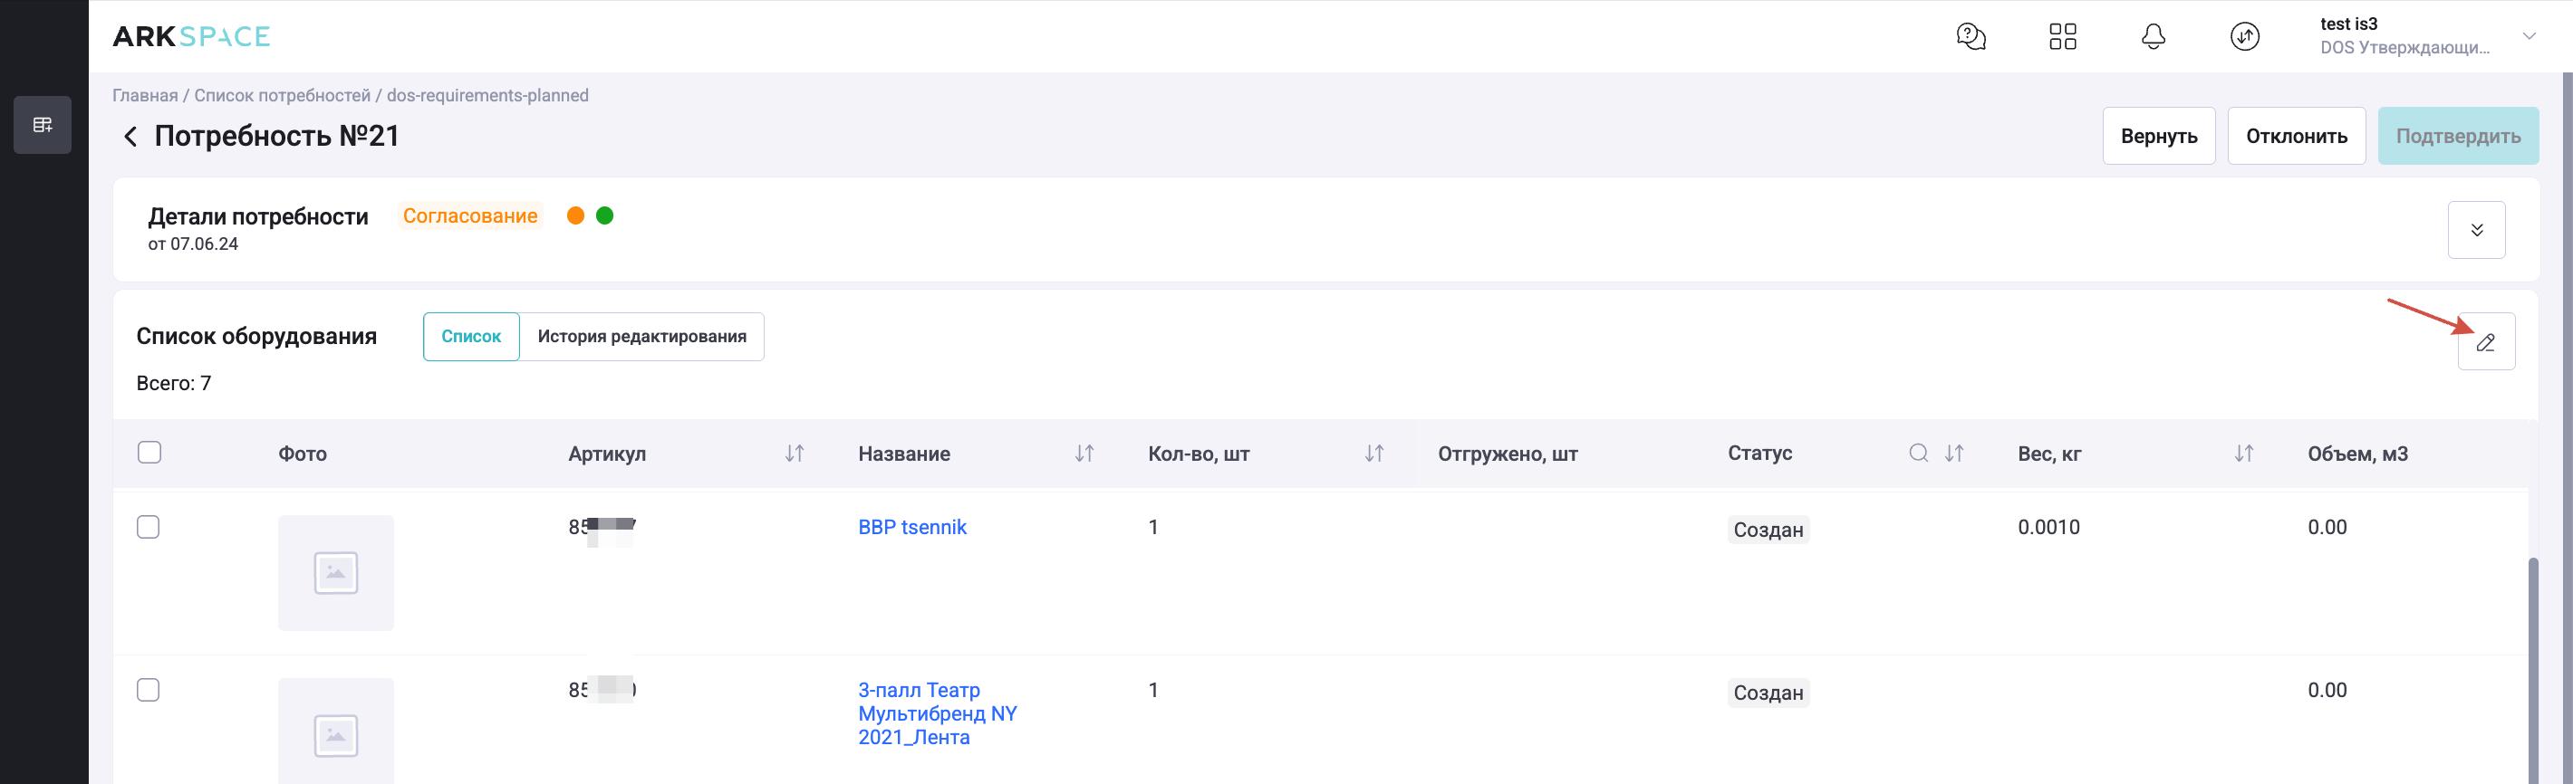Check the BBP tsennik row checkbox
The image size is (2573, 784).
click(148, 527)
